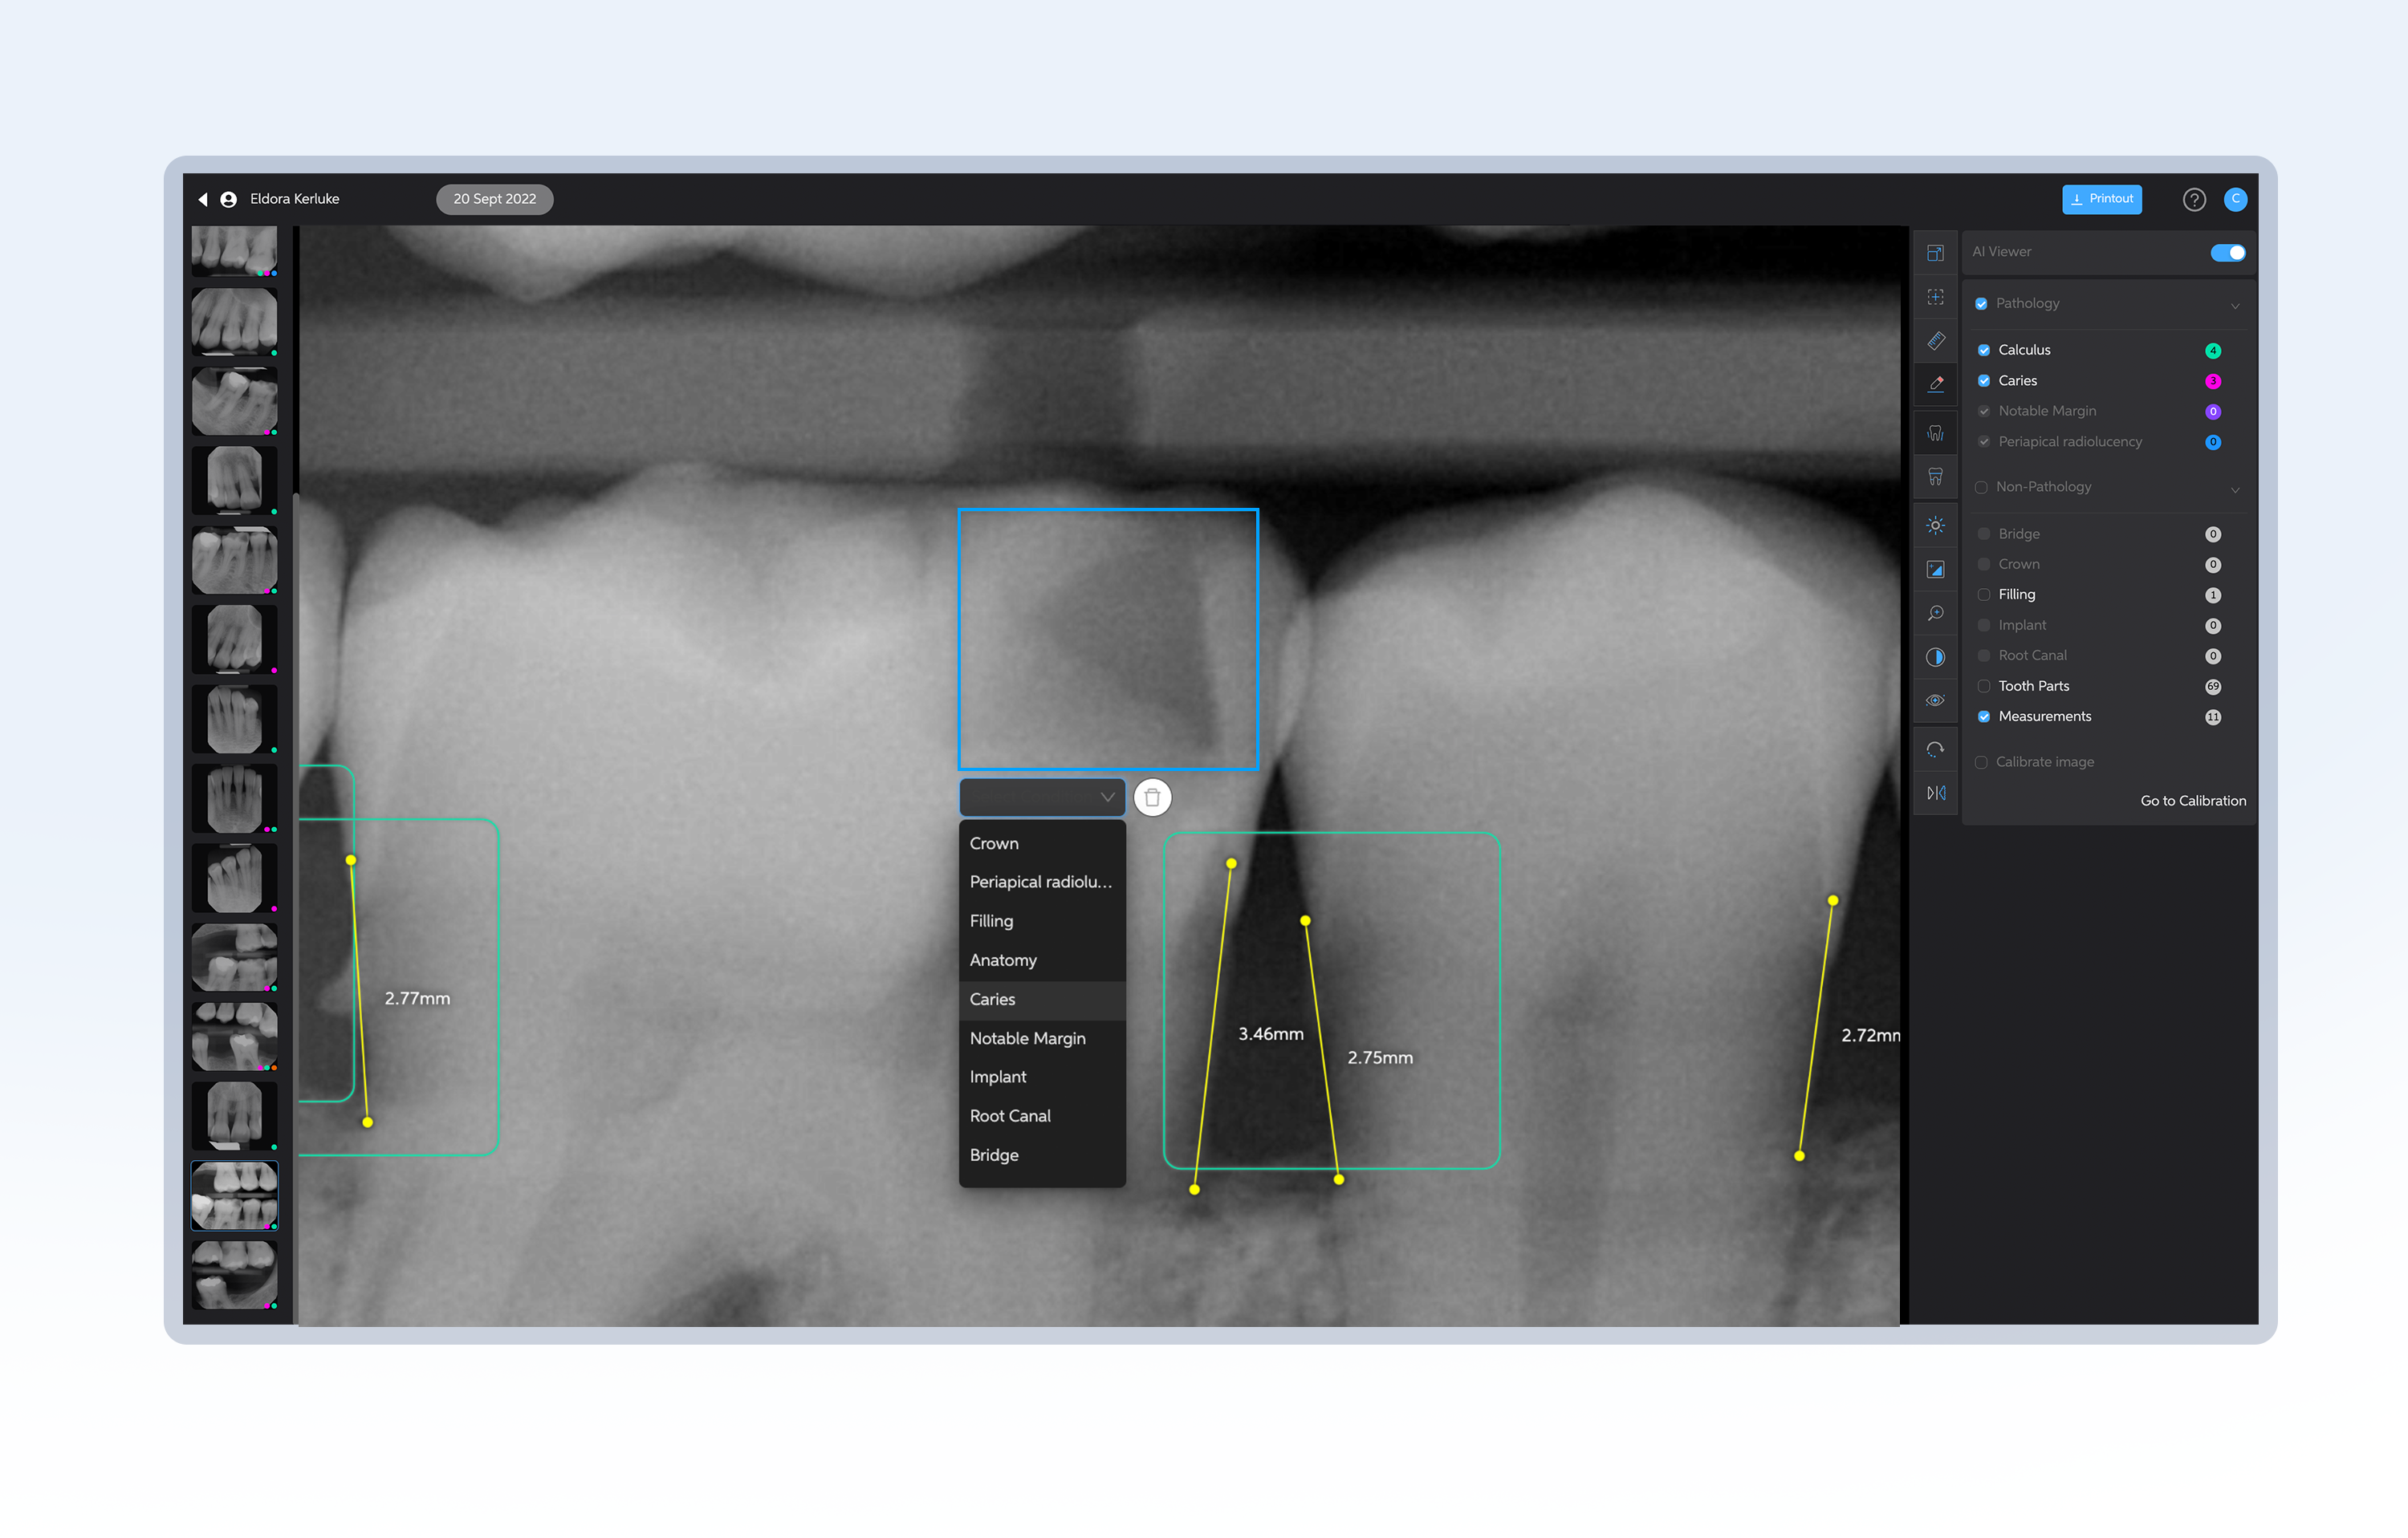The height and width of the screenshot is (1538, 2408).
Task: Expand the Non-Pathology section chevron
Action: [x=2235, y=489]
